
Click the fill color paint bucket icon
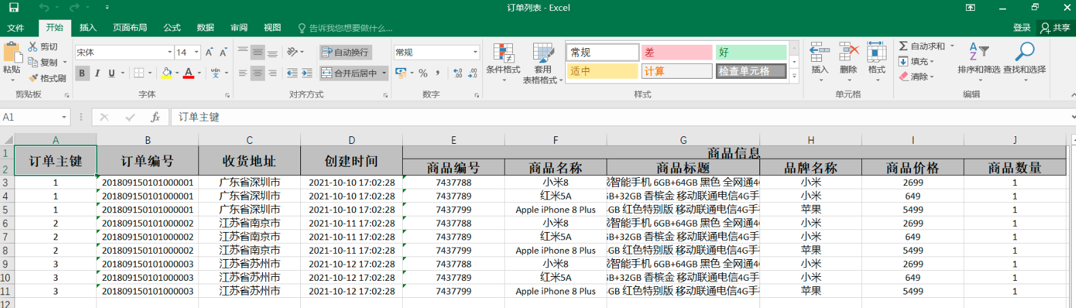coord(167,73)
